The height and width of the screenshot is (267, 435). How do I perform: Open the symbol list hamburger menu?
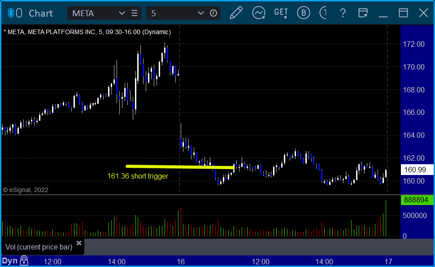point(135,13)
